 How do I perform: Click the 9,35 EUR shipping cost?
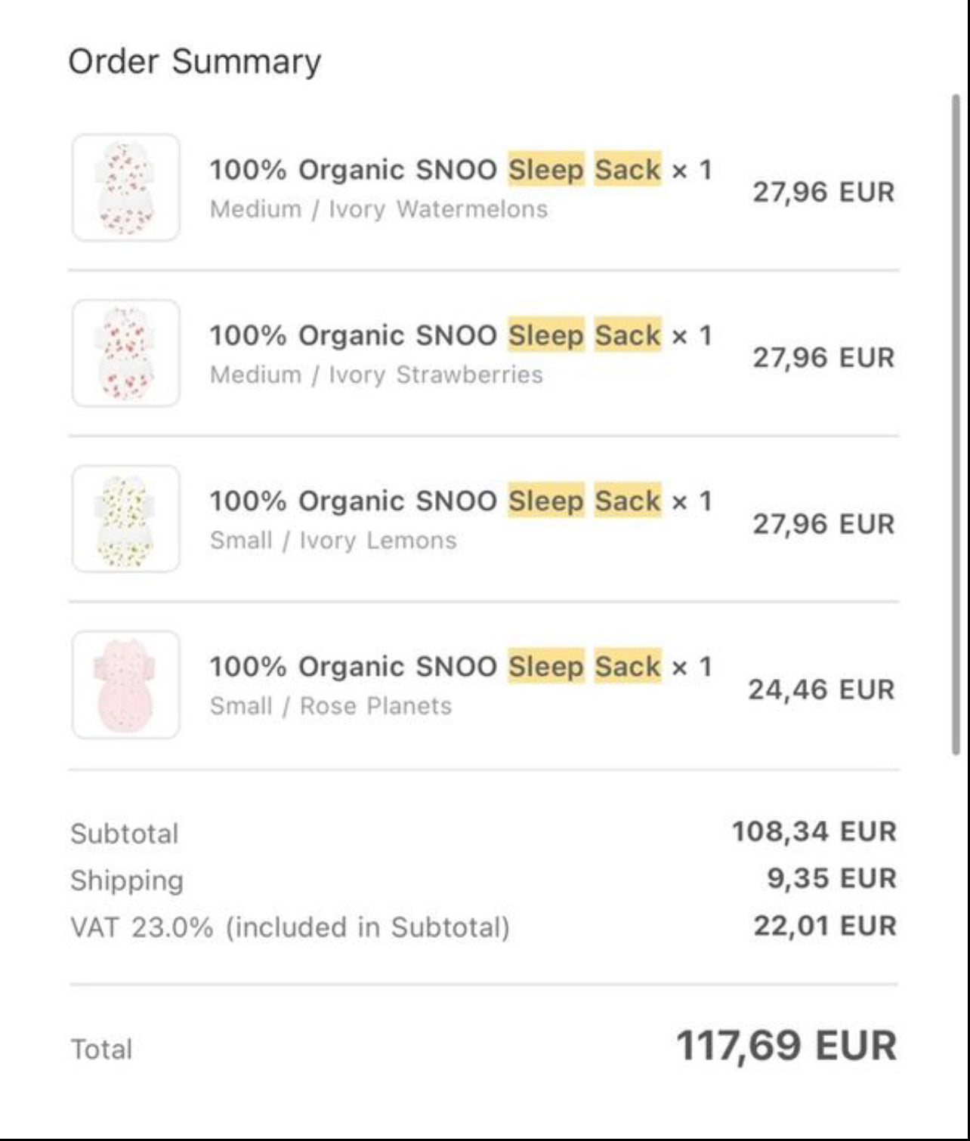832,878
